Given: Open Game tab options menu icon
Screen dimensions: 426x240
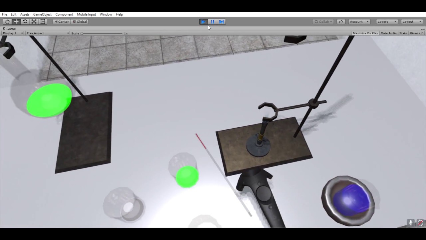Looking at the screenshot, I should pos(423,29).
